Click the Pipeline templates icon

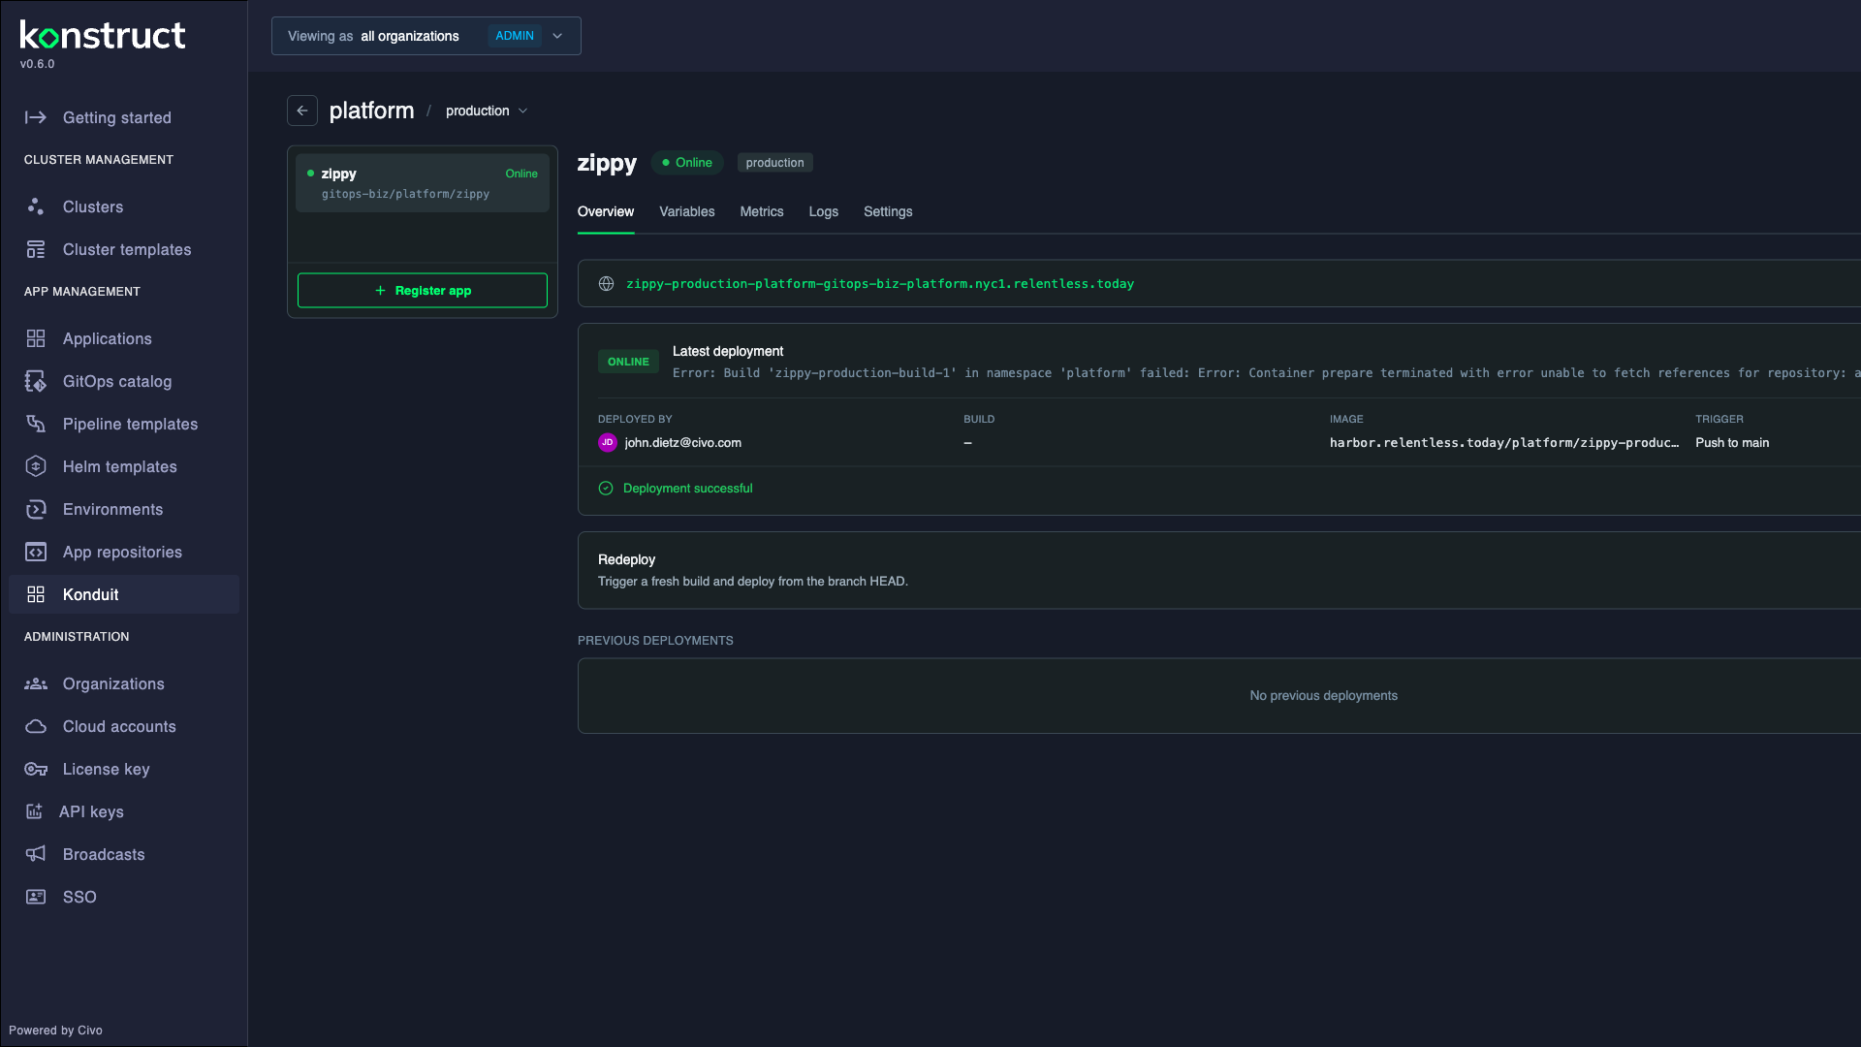36,424
